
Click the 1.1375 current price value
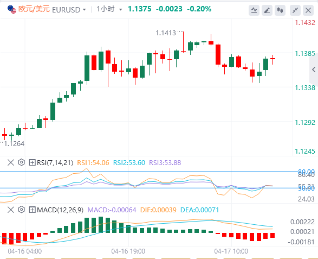click(x=140, y=9)
